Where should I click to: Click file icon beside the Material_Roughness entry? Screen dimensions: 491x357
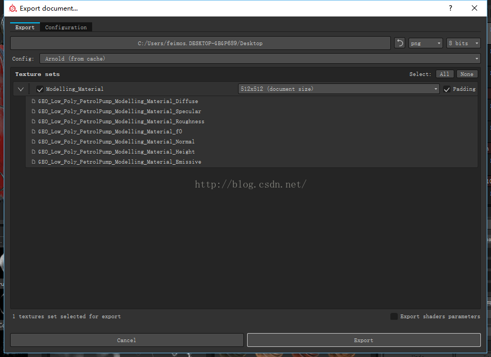[x=33, y=121]
